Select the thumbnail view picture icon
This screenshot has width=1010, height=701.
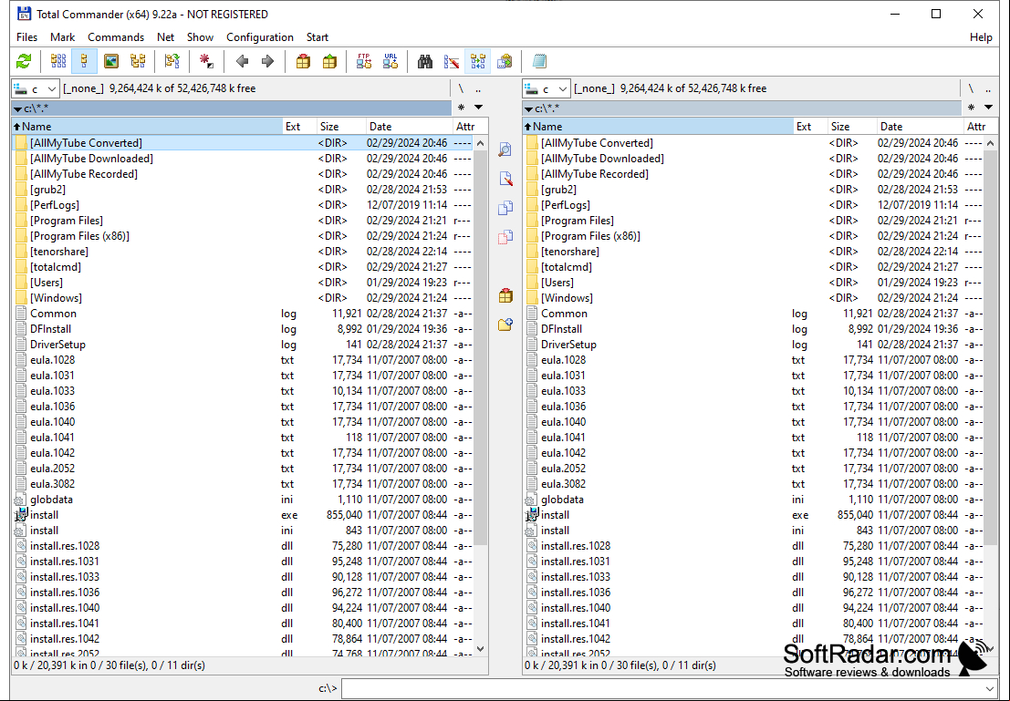[x=110, y=61]
